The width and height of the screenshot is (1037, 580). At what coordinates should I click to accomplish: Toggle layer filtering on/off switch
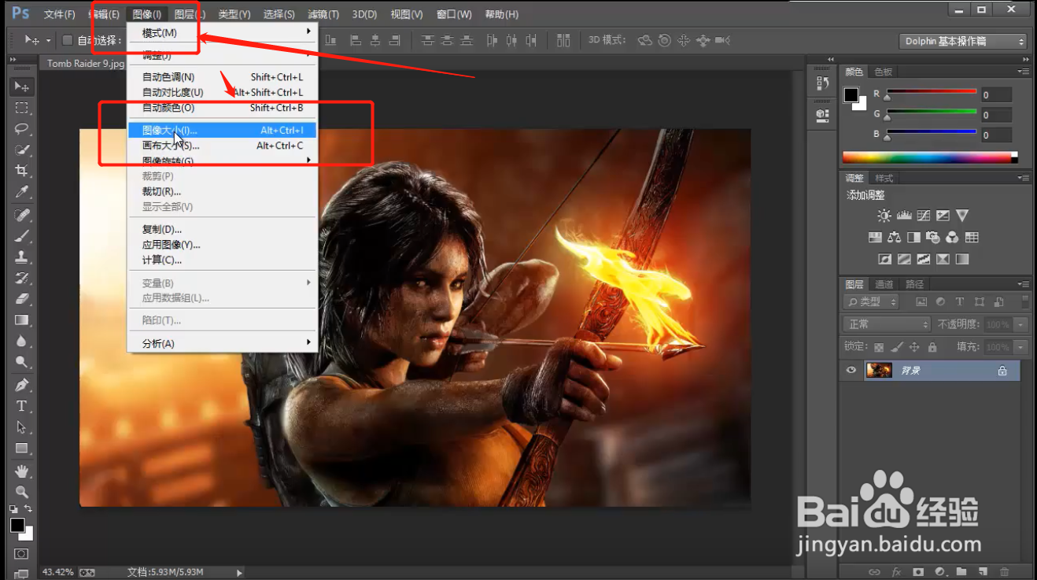pyautogui.click(x=1025, y=301)
